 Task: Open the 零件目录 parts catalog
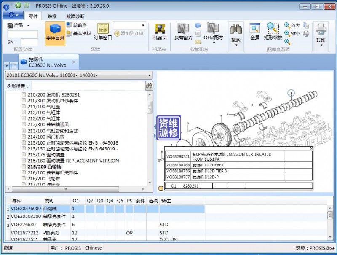[55, 33]
